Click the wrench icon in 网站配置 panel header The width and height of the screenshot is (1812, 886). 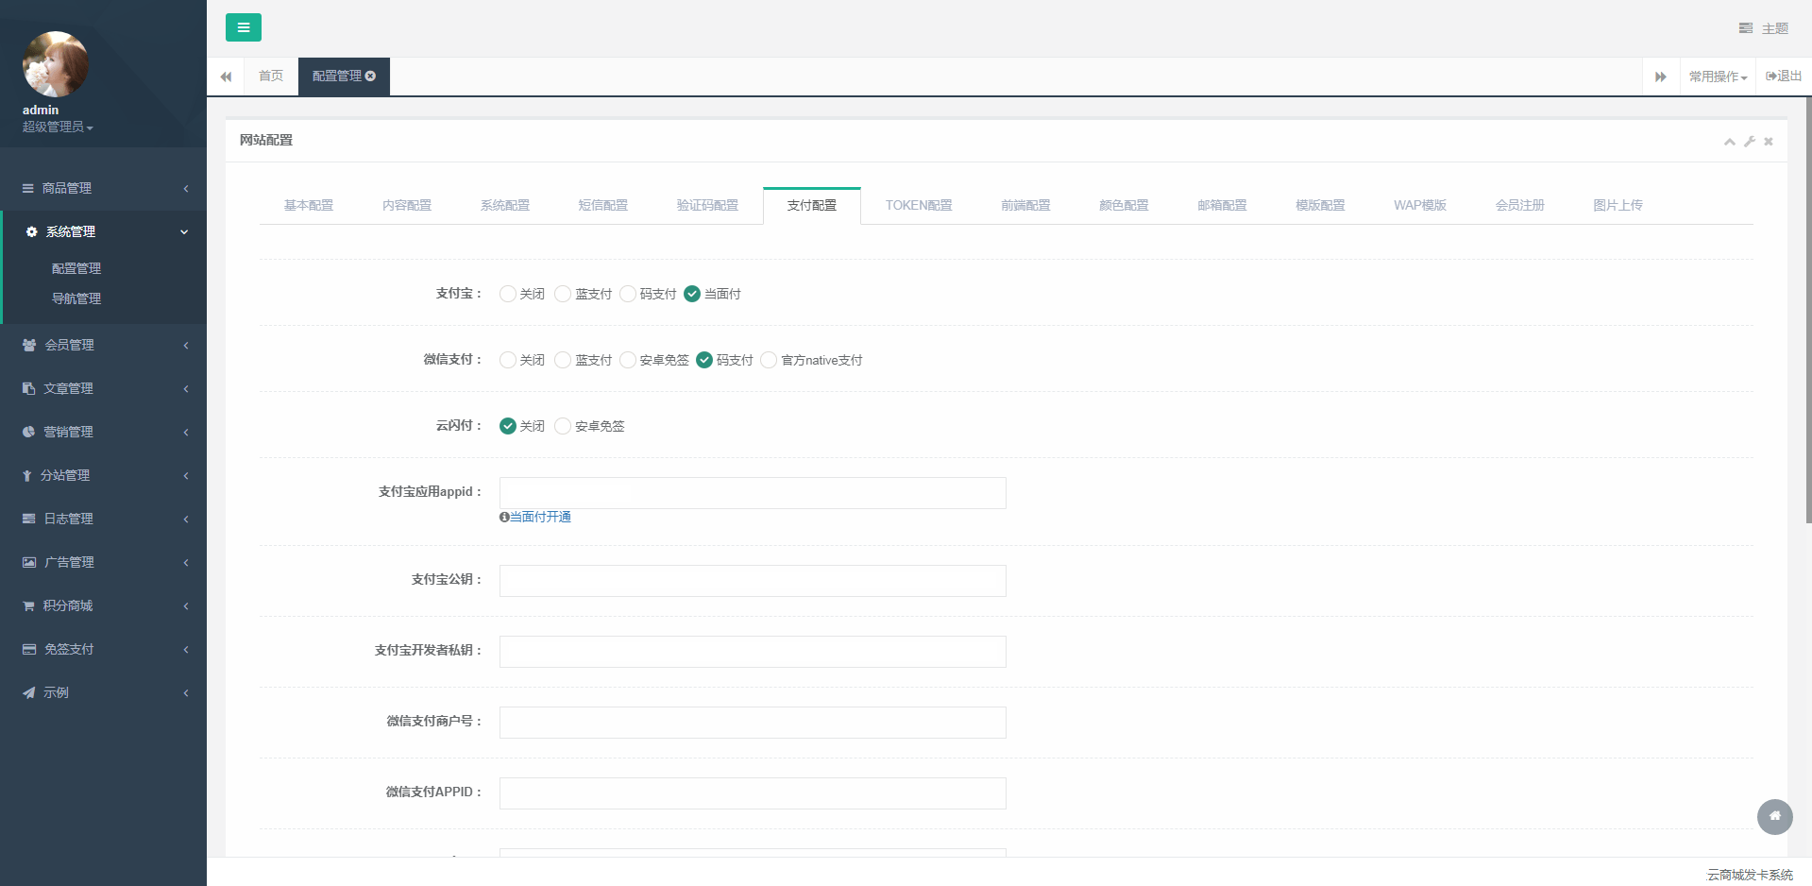tap(1750, 141)
